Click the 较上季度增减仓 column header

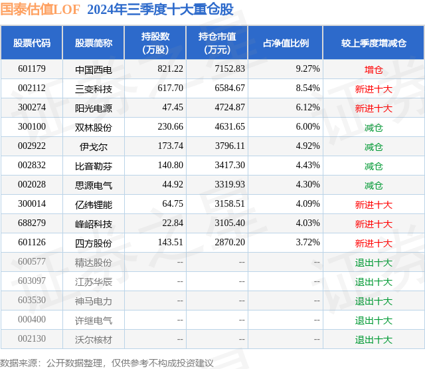pos(374,43)
